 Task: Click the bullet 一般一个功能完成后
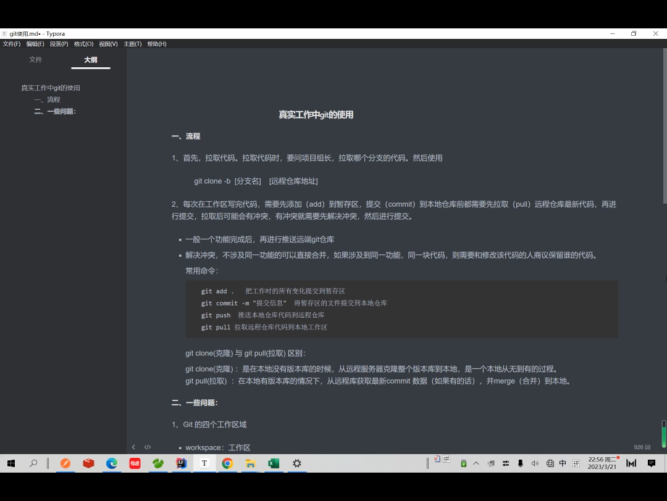[259, 239]
